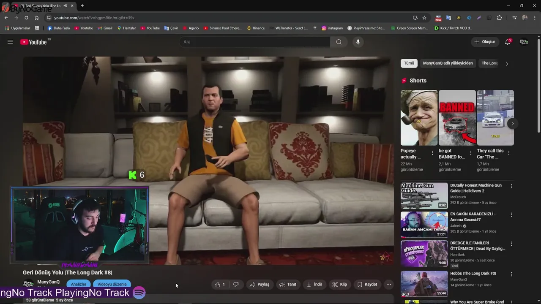This screenshot has width=541, height=304.
Task: Open the he got BANNED Shorts thumbnail
Action: pos(457,118)
